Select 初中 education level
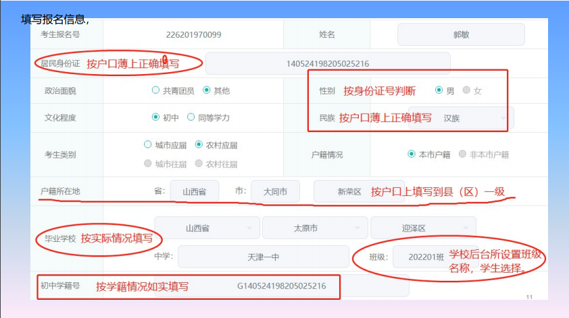Image resolution: width=569 pixels, height=318 pixels. coord(156,117)
